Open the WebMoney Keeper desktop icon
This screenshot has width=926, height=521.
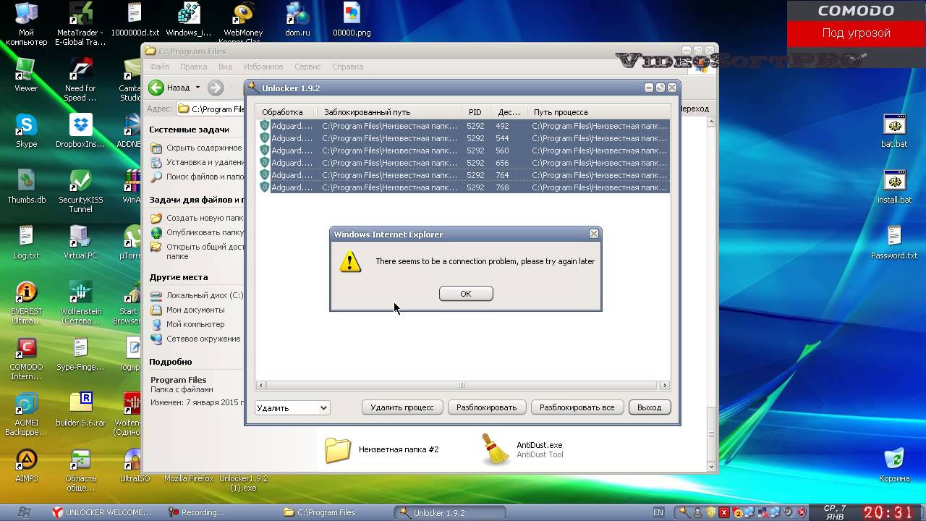tap(242, 24)
